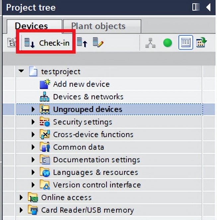Click the Common data folder icon
217x220 pixels.
pos(45,147)
